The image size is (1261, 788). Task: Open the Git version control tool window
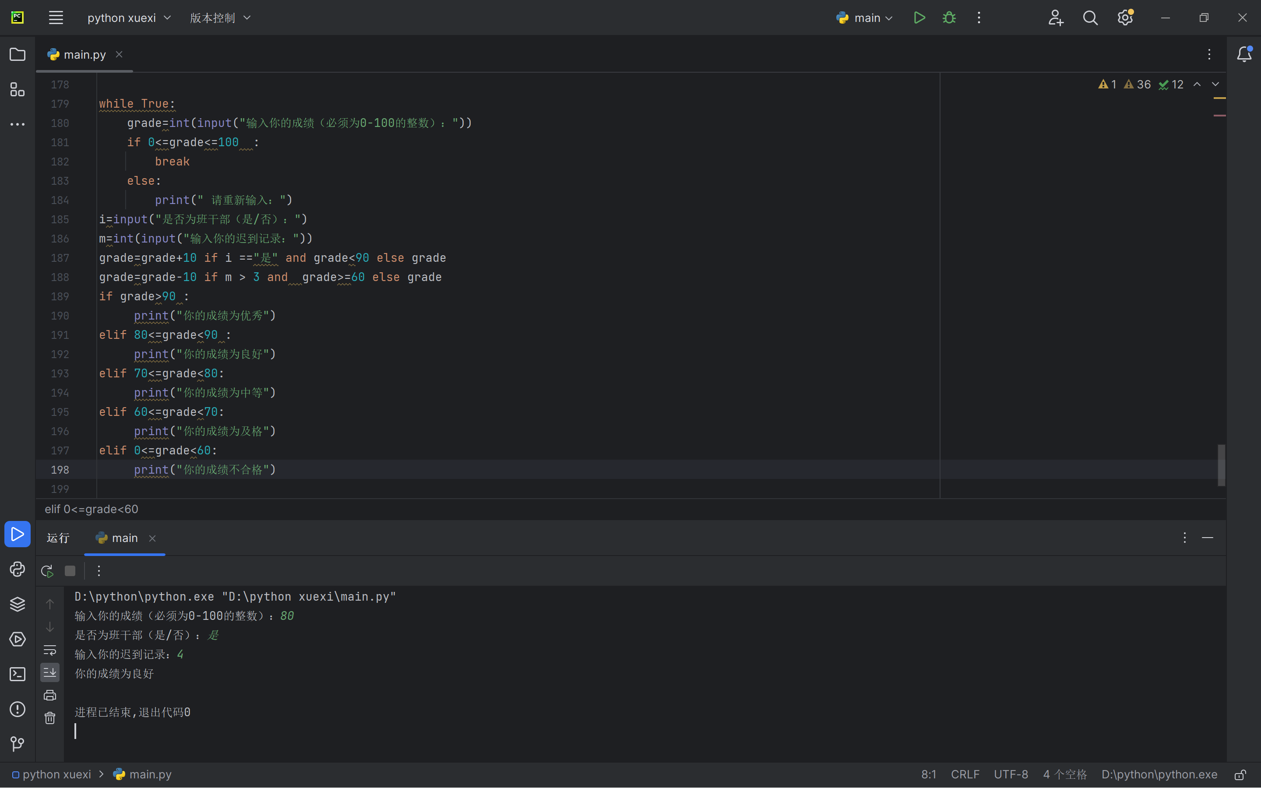point(17,744)
